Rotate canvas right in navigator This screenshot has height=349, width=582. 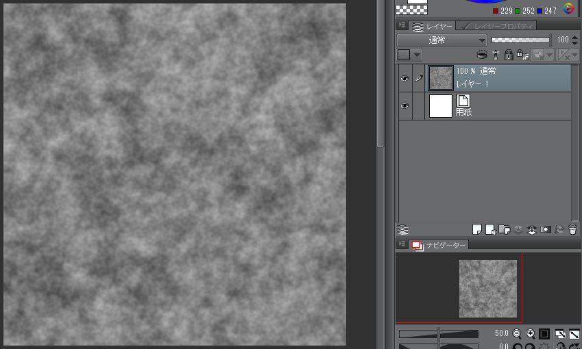[x=530, y=347]
